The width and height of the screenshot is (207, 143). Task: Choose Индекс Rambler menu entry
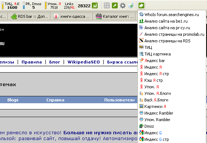point(172,113)
